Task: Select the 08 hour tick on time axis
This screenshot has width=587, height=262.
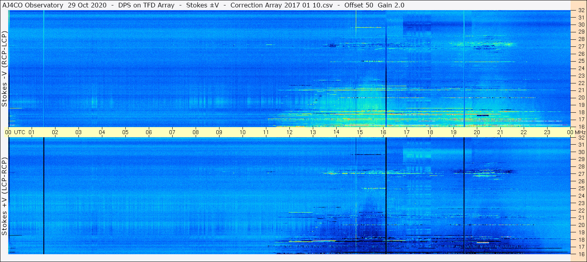Action: pos(196,132)
